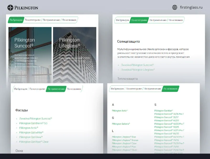Open Pilkington Suncool 40/22 Pro T link
Viewport: 210px width, 159px height.
point(169,124)
